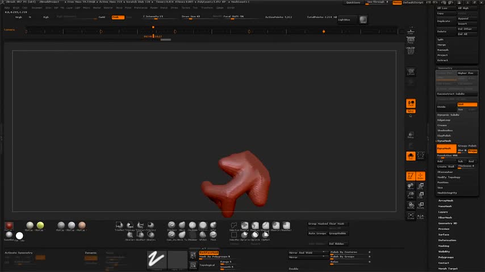Select the red MatCap material sphere

coord(9,226)
